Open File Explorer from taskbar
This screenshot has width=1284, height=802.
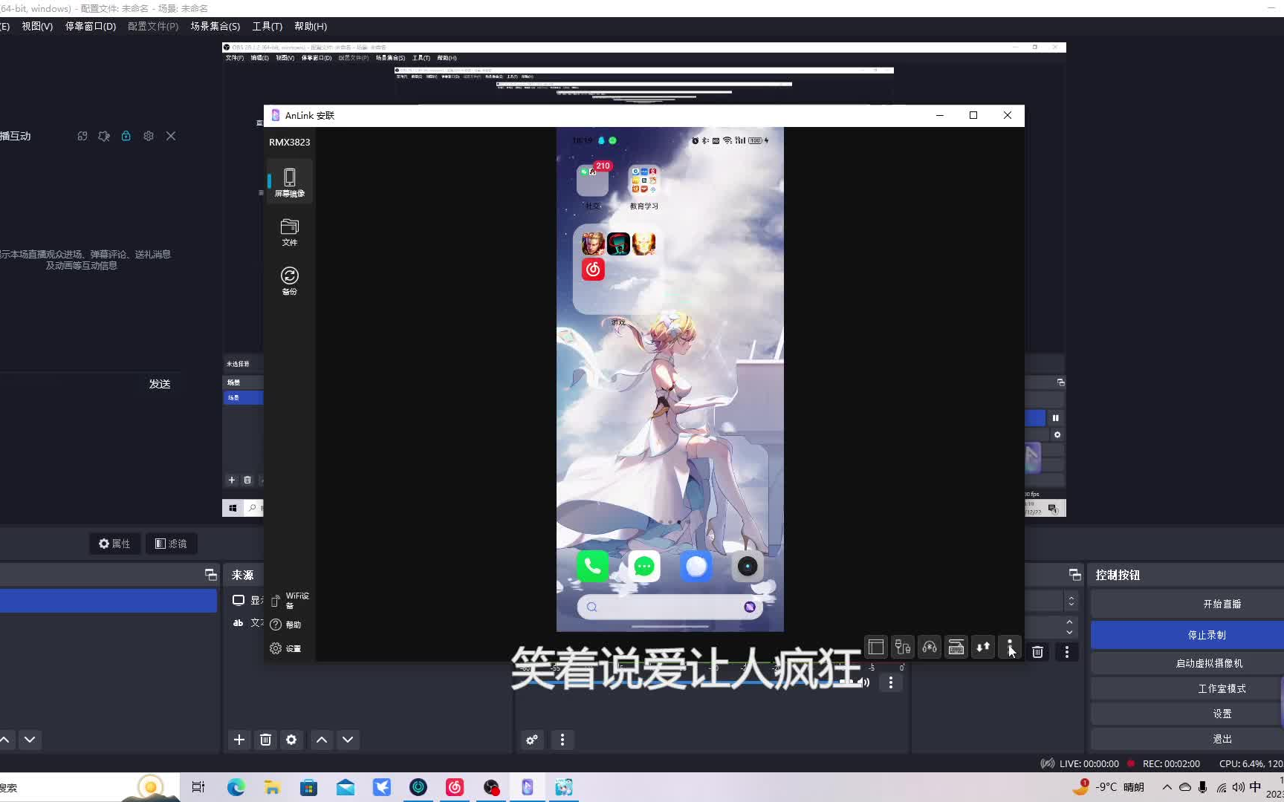273,787
